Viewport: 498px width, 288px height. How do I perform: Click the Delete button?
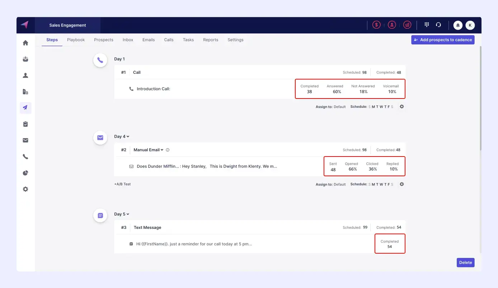pyautogui.click(x=465, y=263)
